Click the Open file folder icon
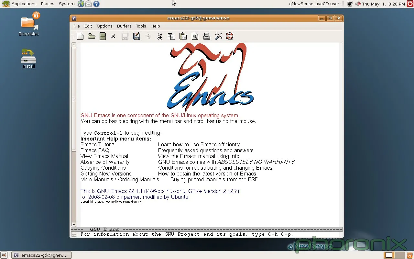The image size is (414, 259). (x=92, y=36)
